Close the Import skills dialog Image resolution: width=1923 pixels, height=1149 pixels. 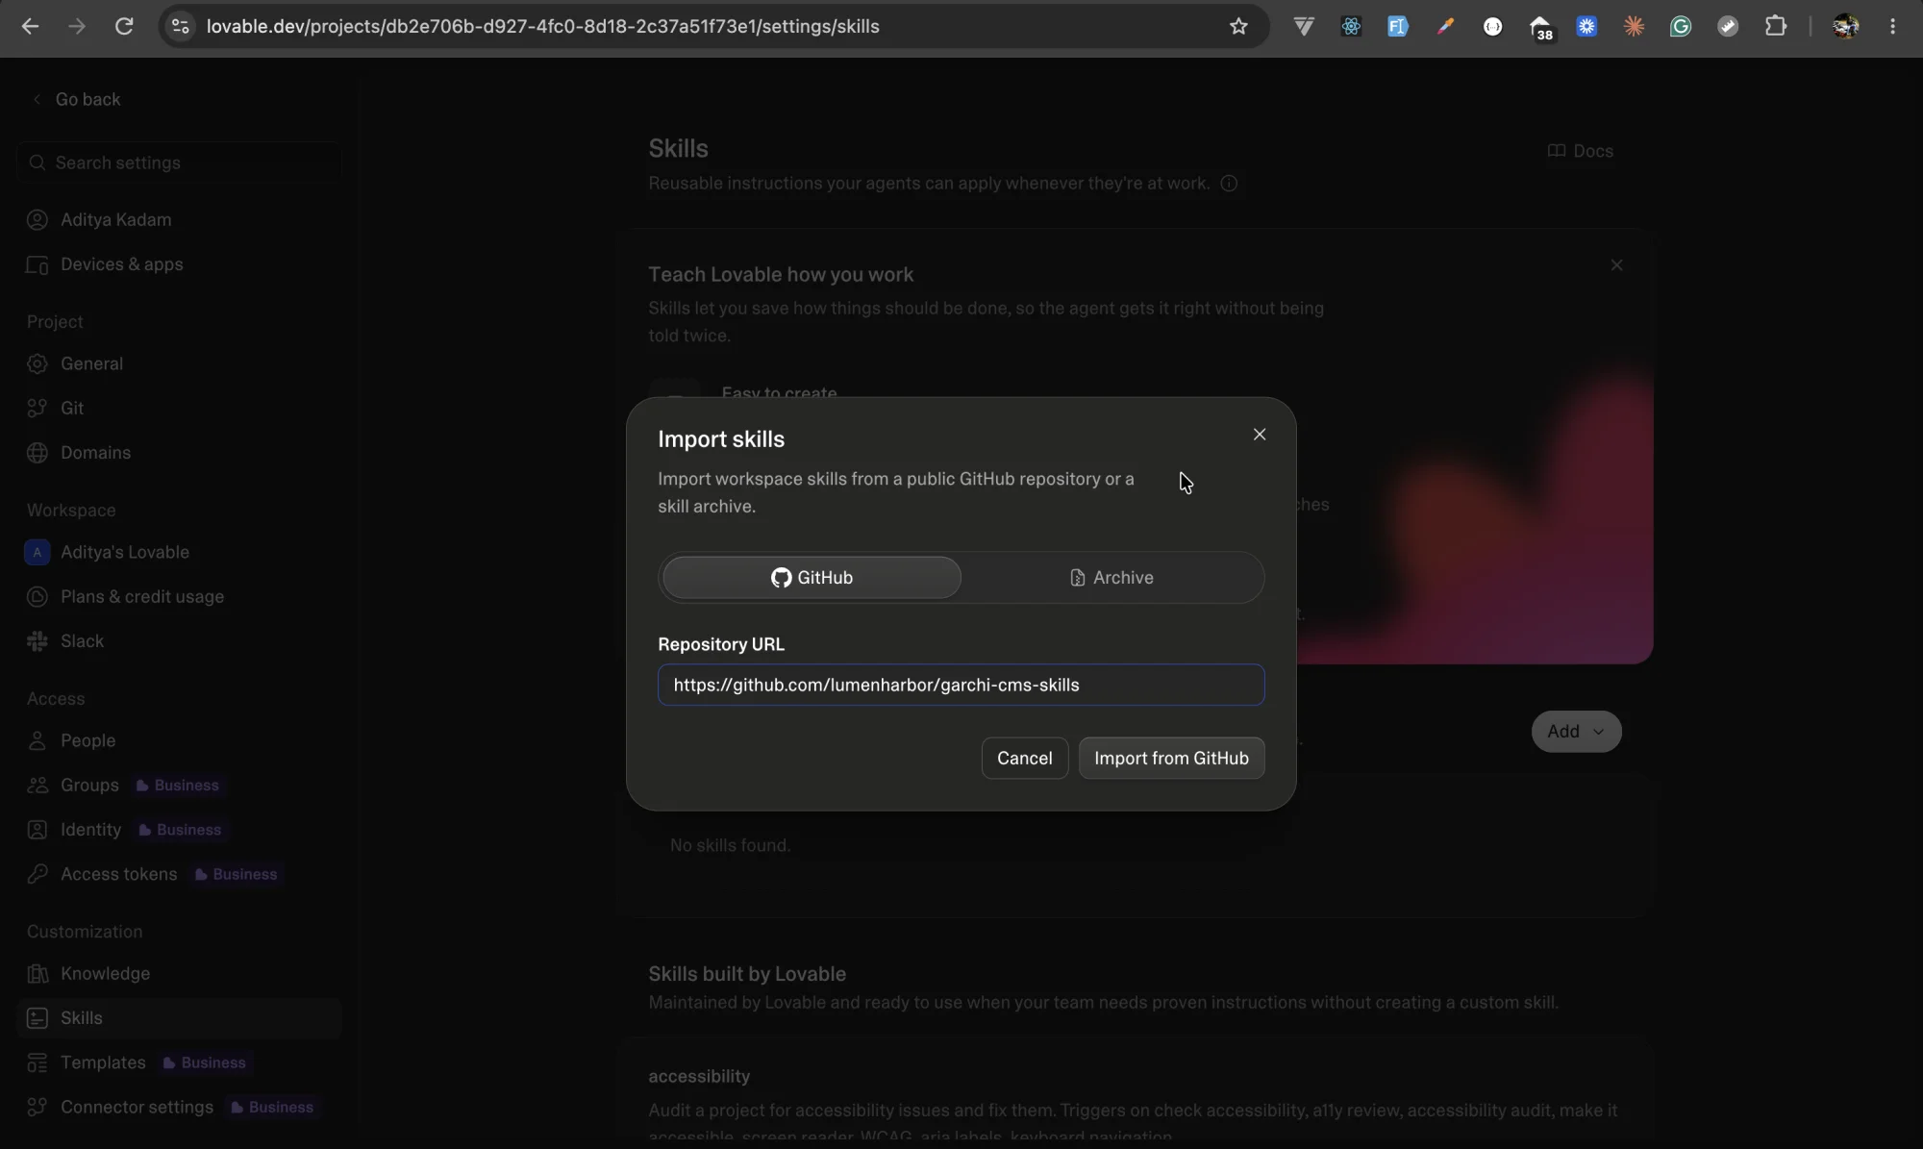point(1260,435)
